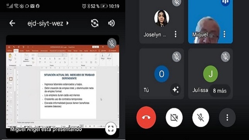This screenshot has width=249, height=140.
Task: Hang up with the red end-call button
Action: coord(146,118)
